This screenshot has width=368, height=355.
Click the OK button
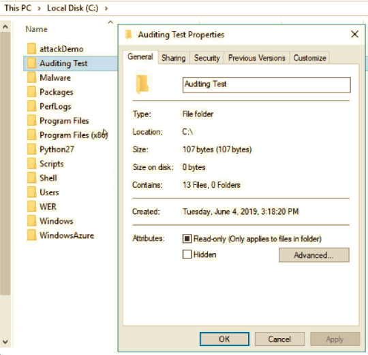[224, 339]
